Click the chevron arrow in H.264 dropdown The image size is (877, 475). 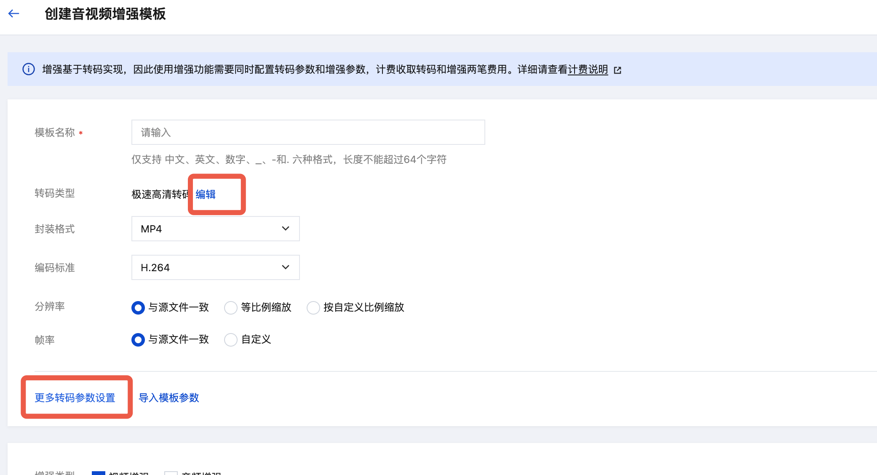click(285, 267)
